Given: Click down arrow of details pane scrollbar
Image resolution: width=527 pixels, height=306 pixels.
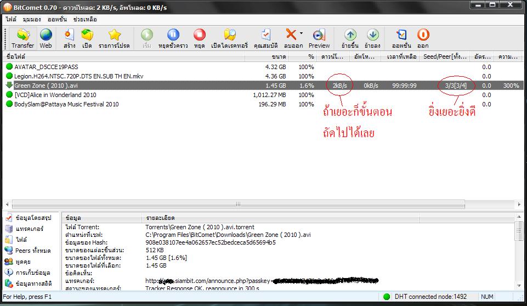Looking at the screenshot, I should click(x=519, y=286).
